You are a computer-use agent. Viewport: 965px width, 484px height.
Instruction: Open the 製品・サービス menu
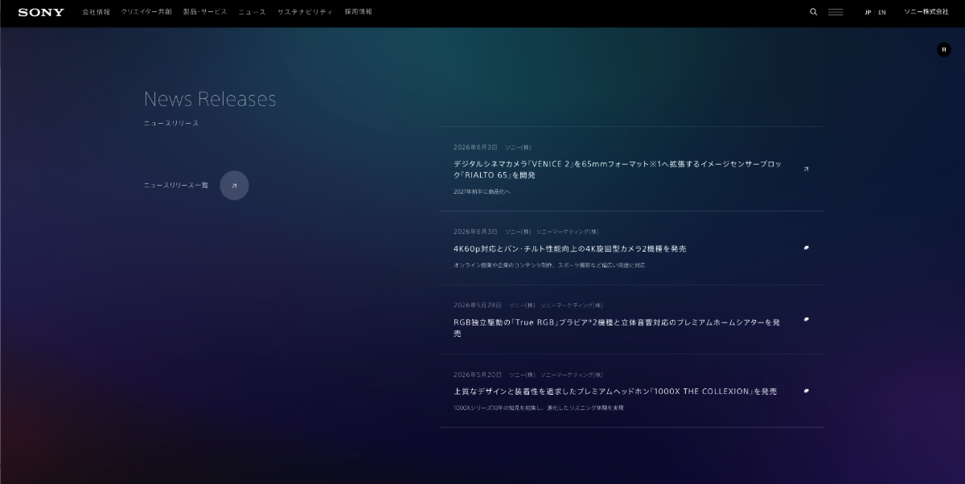click(x=205, y=12)
